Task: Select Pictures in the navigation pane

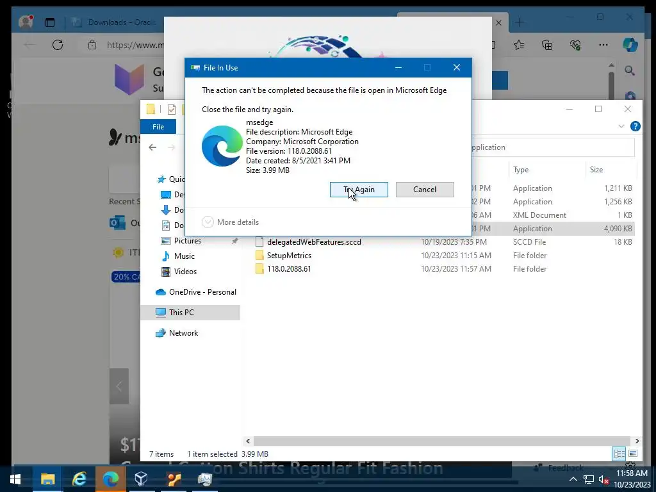Action: tap(187, 241)
